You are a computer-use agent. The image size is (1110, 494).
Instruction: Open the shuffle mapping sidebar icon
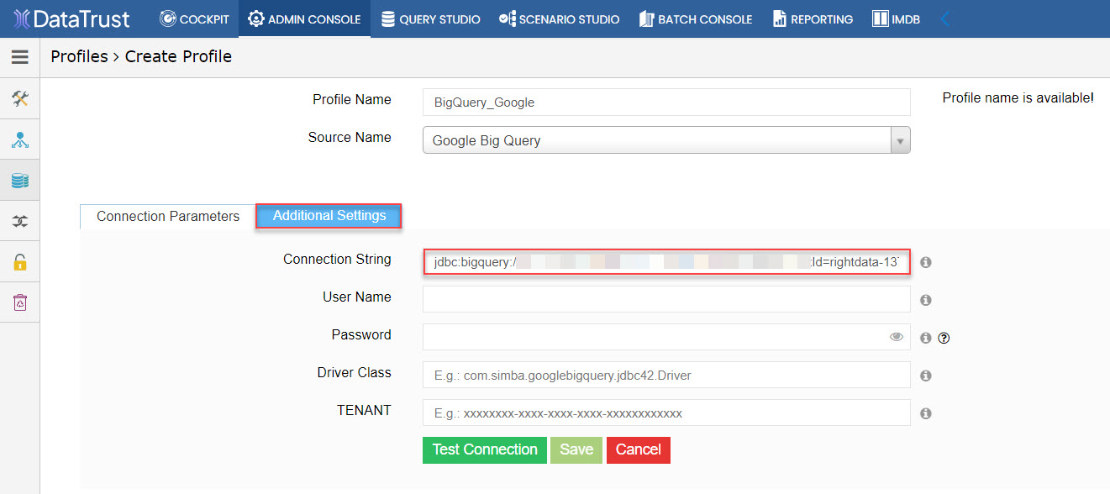[20, 221]
